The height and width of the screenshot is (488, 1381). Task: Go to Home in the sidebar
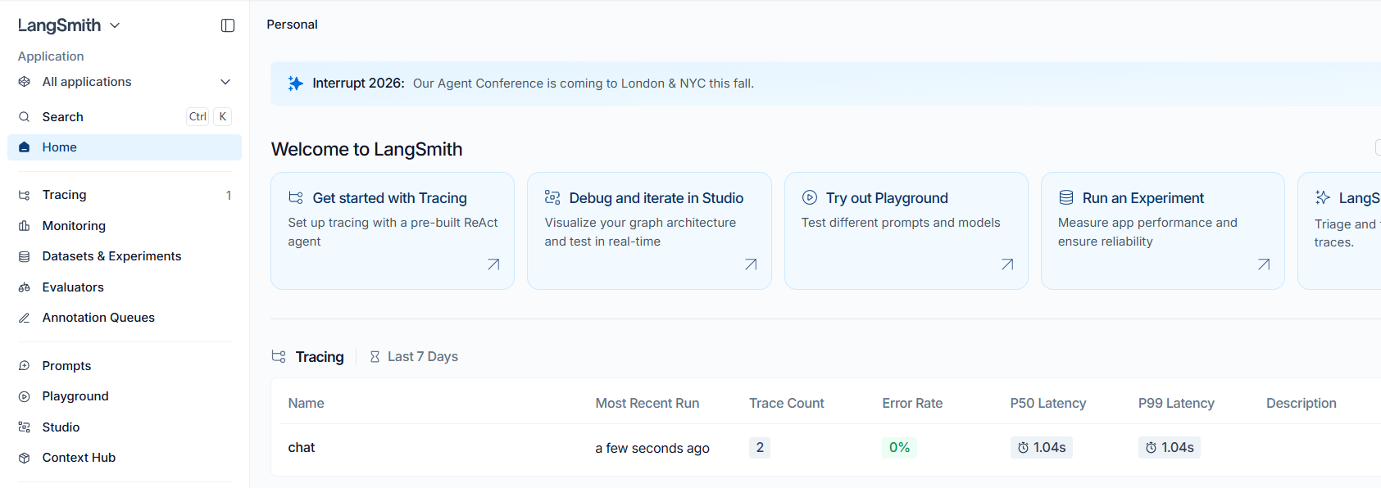pyautogui.click(x=125, y=147)
